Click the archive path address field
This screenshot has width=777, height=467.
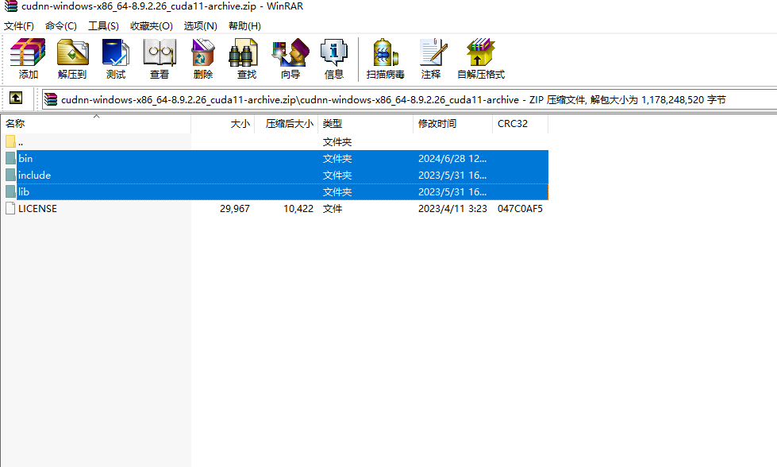[x=411, y=99]
